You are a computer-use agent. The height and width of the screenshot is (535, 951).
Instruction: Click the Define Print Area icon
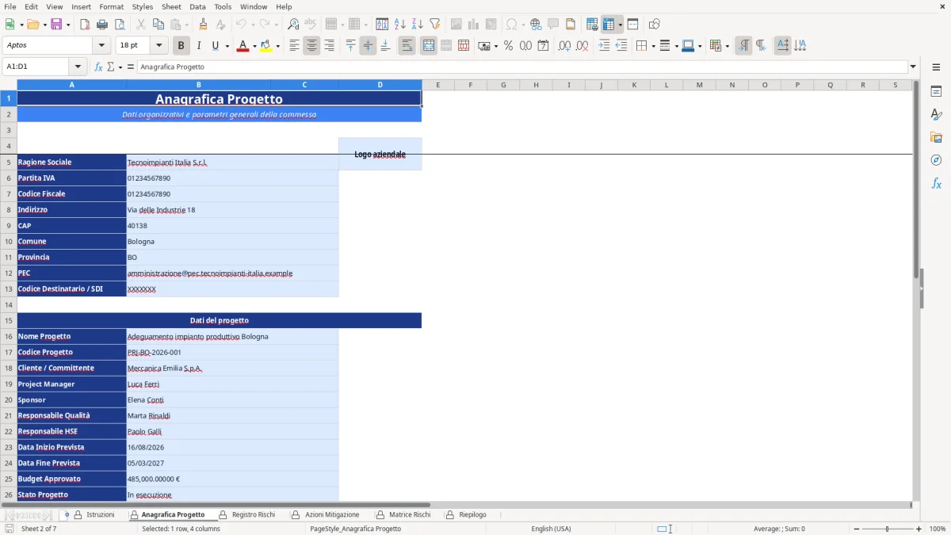tap(592, 25)
